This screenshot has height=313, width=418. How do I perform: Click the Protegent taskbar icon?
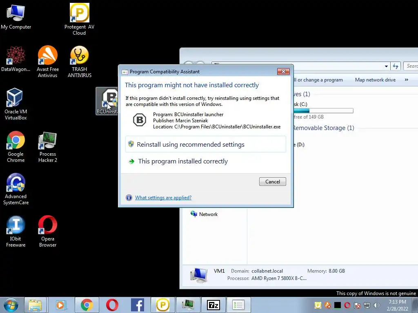coord(162,305)
